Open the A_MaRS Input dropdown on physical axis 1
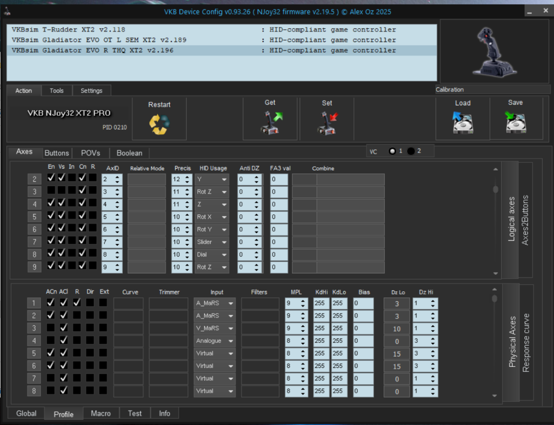The image size is (554, 425). click(x=214, y=304)
